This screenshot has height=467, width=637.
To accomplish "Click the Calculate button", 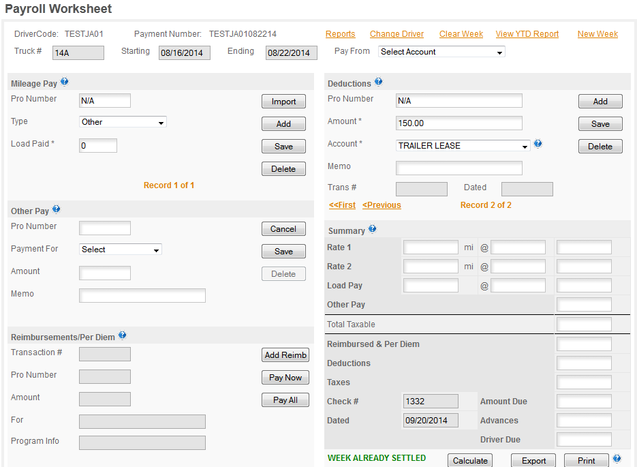I will click(470, 460).
